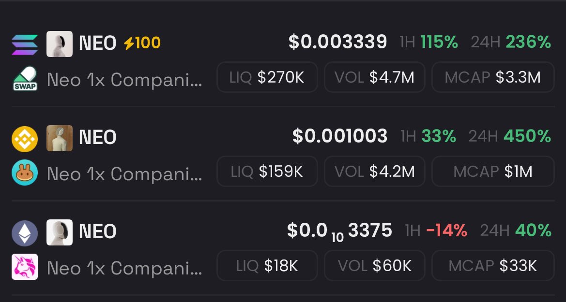Click the 24H 450% change value
Screen dimensions: 566x302
[528, 137]
